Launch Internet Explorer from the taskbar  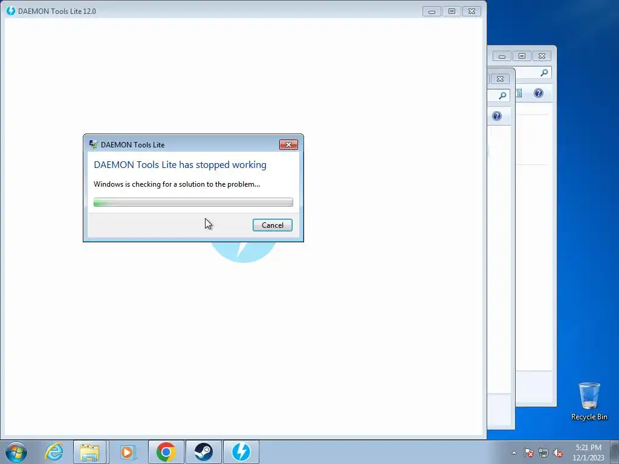[x=54, y=452]
